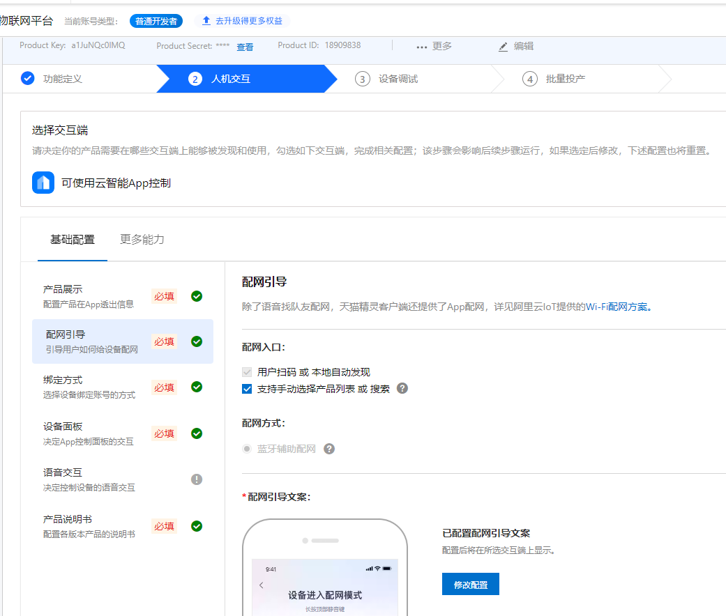Screen dimensions: 726x616
Task: Select the 基础配置 tab
Action: [72, 238]
